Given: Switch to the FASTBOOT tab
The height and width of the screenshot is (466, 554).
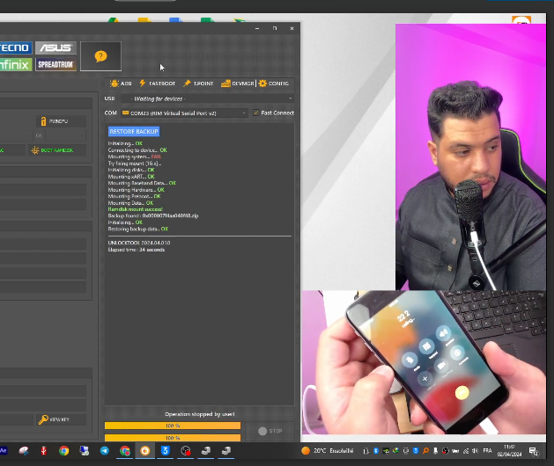Looking at the screenshot, I should tap(158, 84).
